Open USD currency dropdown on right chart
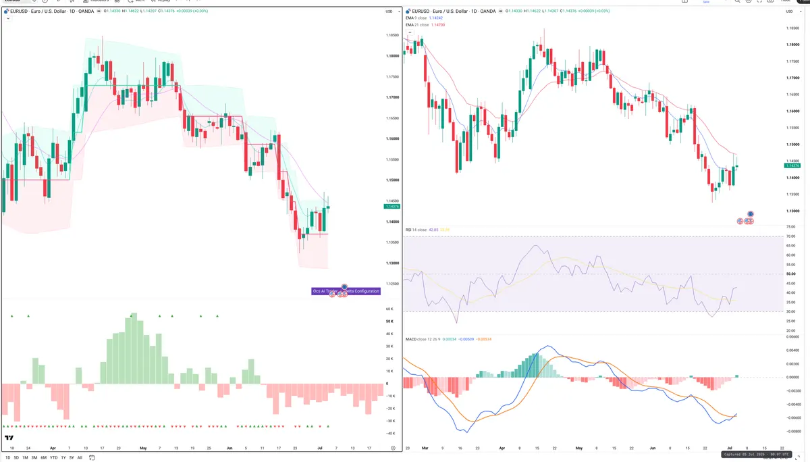810x462 pixels. [794, 11]
